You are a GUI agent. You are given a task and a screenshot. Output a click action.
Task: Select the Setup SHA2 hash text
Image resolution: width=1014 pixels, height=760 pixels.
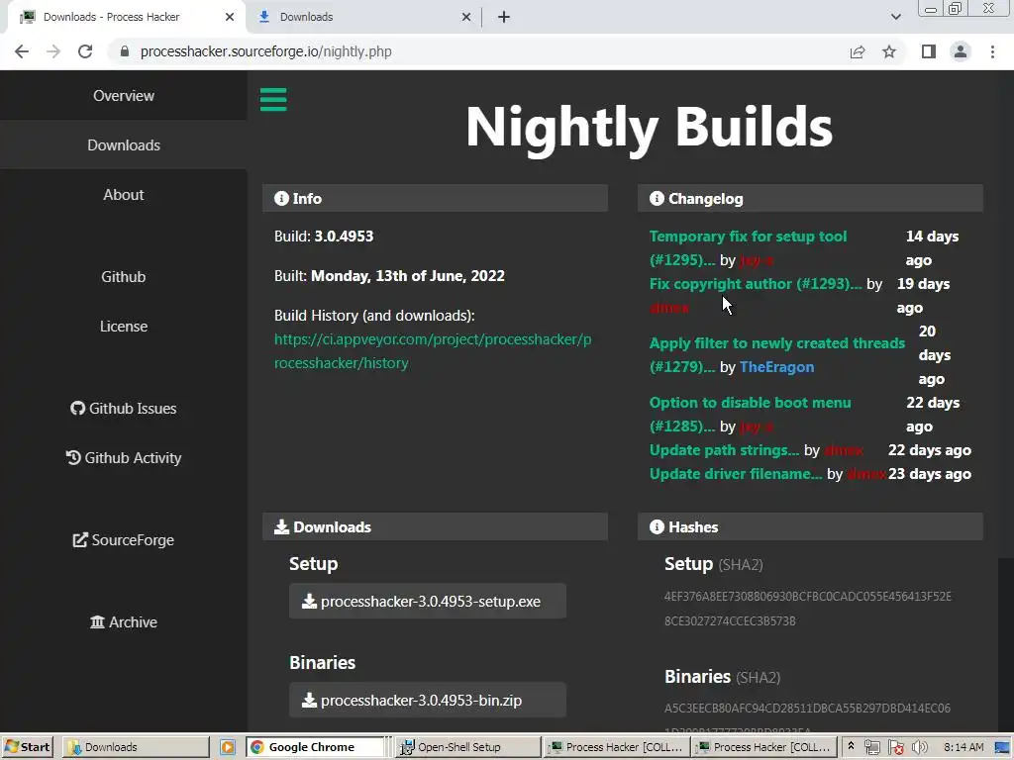tap(808, 609)
